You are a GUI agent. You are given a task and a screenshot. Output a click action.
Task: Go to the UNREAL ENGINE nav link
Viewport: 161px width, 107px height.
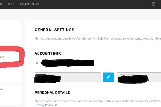[x=30, y=4]
